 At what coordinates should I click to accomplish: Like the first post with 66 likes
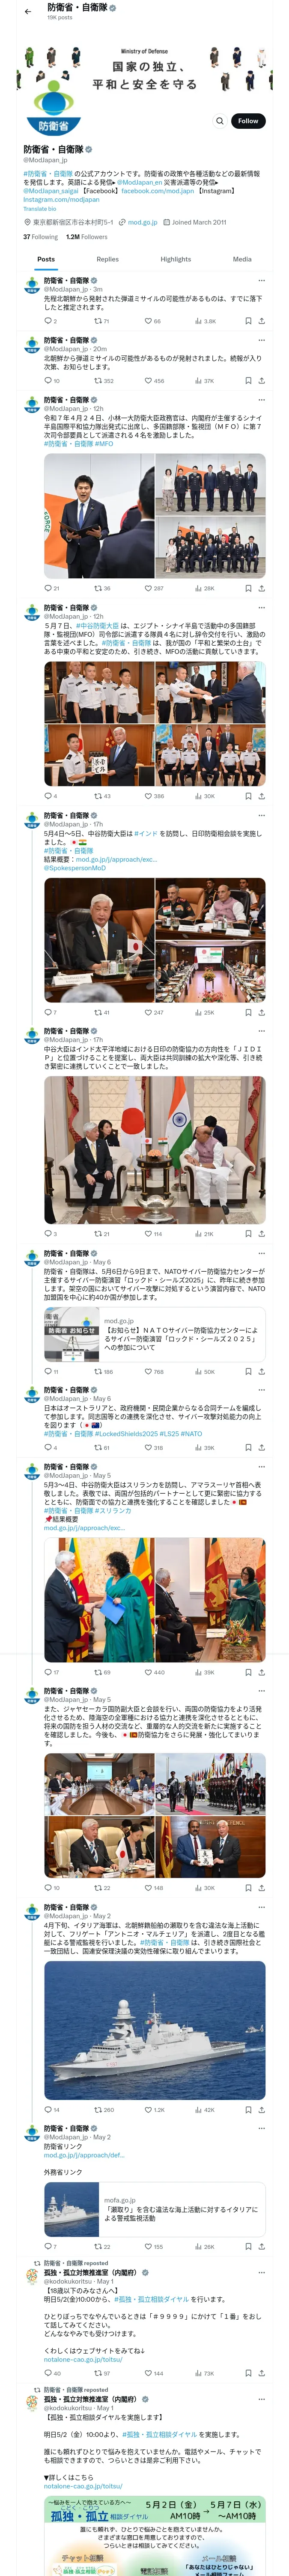click(x=152, y=321)
